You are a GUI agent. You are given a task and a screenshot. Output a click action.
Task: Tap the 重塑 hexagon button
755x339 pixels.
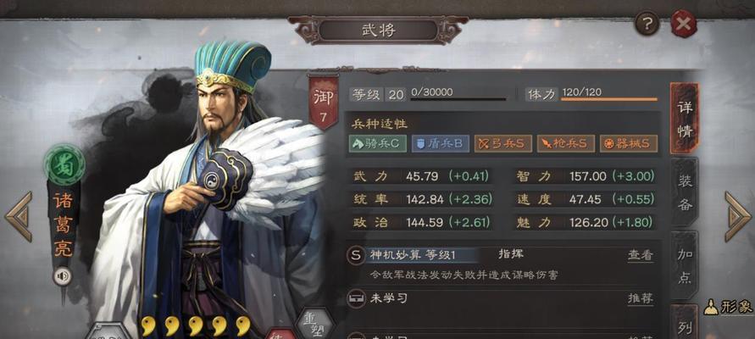coord(315,325)
